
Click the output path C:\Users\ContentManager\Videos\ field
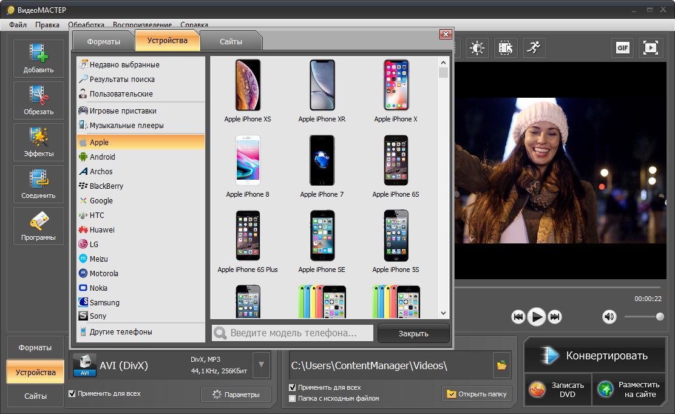390,365
